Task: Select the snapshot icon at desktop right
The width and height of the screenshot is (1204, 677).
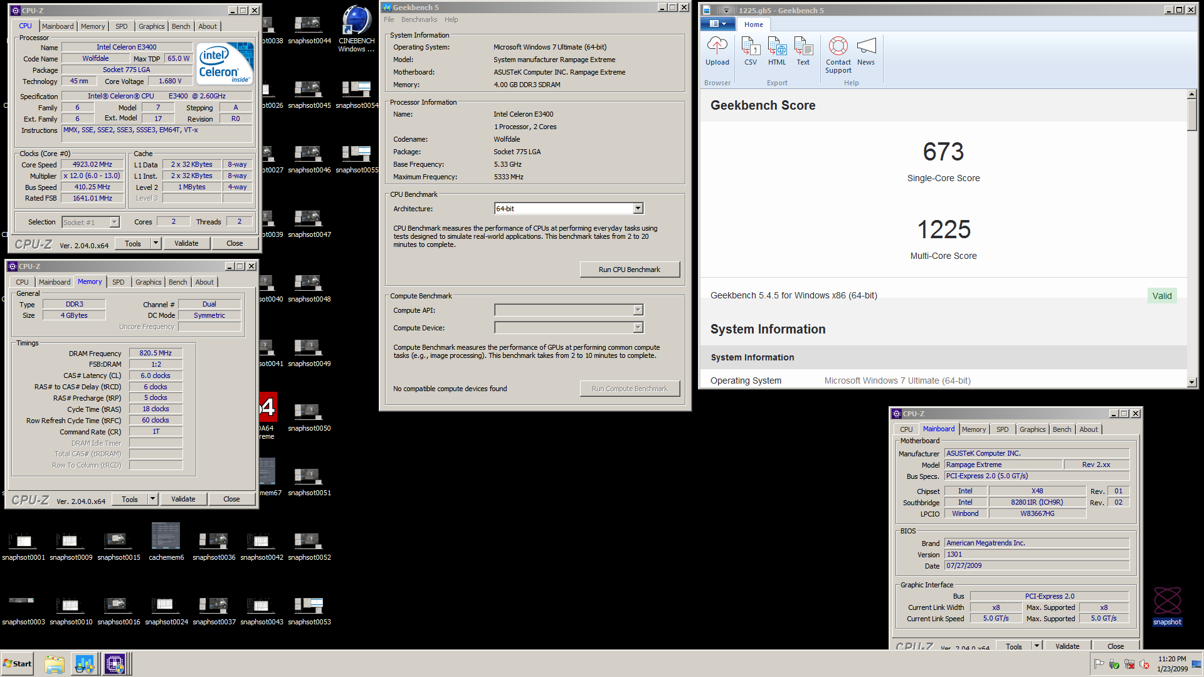Action: click(x=1167, y=606)
